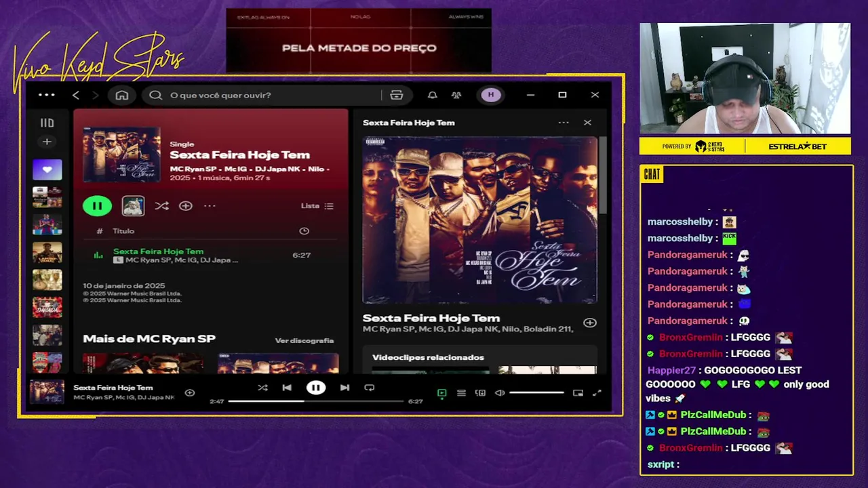Click the '6:27' track duration in row
The height and width of the screenshot is (488, 868).
point(301,255)
